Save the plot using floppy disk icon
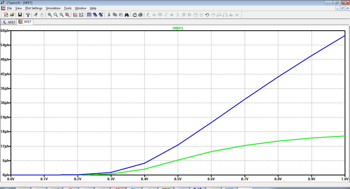The image size is (350, 189). pyautogui.click(x=20, y=15)
